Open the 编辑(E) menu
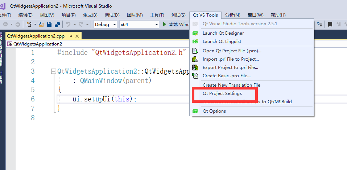The image size is (347, 170). tap(25, 15)
